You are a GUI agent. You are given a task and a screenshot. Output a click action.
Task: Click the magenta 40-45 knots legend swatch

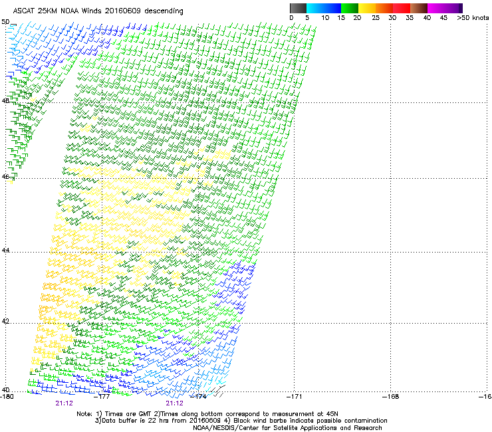pyautogui.click(x=436, y=8)
